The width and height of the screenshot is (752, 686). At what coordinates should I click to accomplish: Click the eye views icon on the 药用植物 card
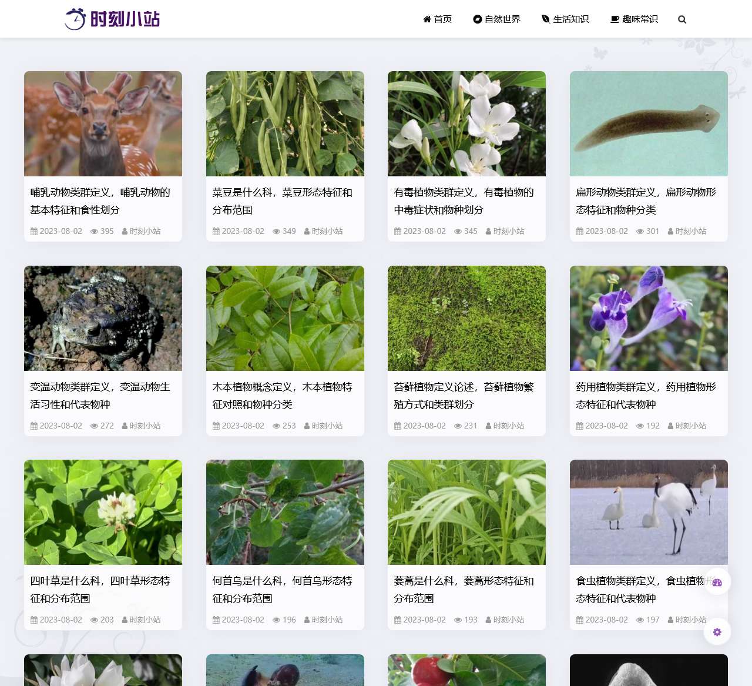point(640,426)
